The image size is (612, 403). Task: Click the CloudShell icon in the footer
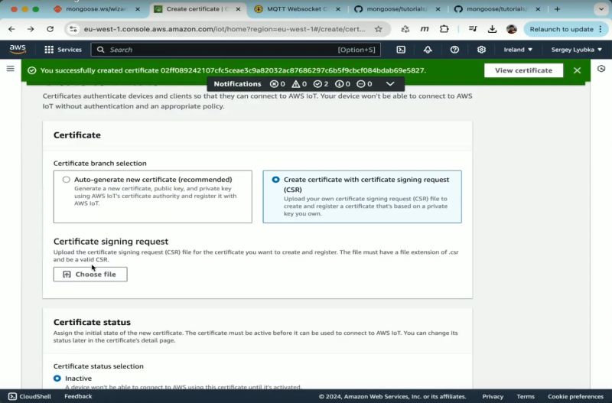coord(12,396)
